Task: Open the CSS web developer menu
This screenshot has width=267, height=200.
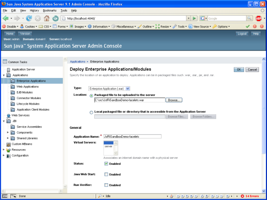Action: (x=45, y=27)
